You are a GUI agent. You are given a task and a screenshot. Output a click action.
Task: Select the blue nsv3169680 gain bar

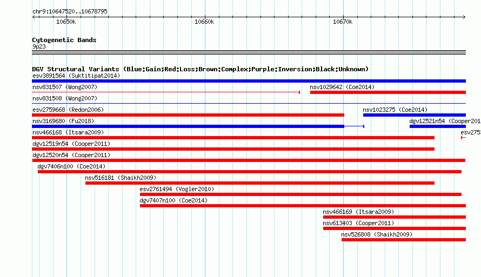click(188, 126)
